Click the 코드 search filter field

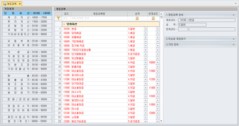click(x=66, y=18)
